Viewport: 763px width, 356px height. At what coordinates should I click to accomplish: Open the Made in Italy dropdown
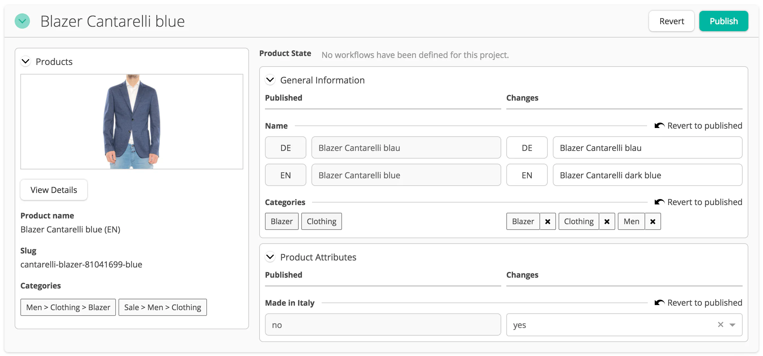[731, 324]
